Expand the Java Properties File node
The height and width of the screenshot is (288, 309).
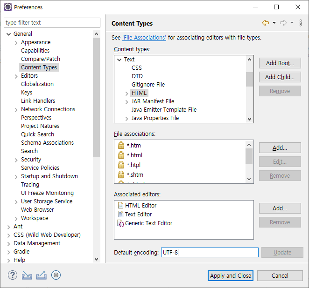pos(126,119)
